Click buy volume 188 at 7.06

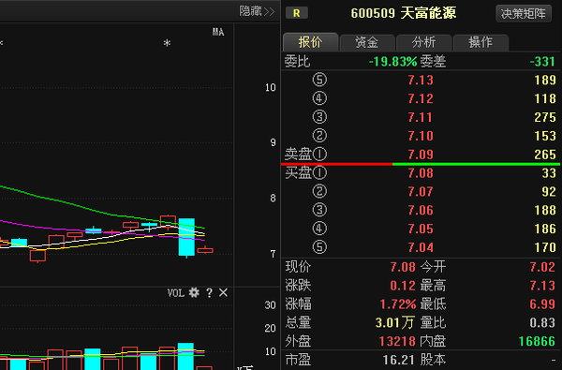(545, 210)
